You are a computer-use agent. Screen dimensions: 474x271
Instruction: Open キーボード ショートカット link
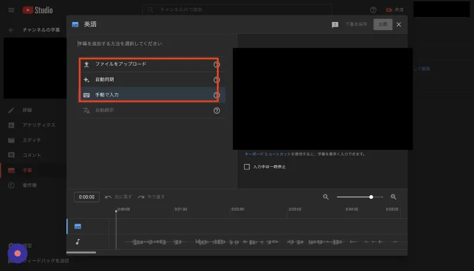tap(267, 154)
